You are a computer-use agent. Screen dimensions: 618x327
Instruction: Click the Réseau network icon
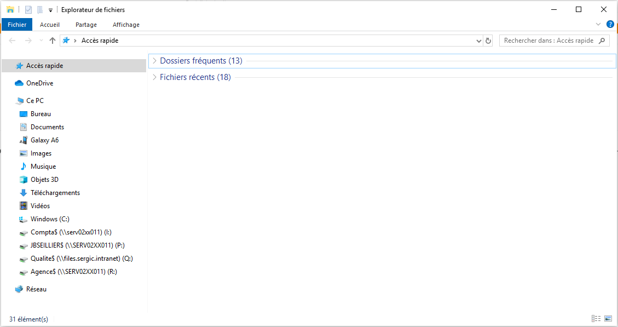coord(19,289)
